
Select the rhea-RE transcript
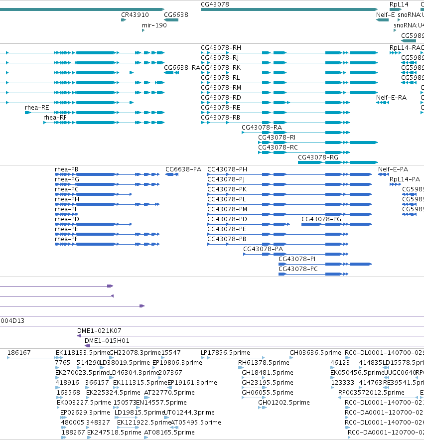coord(95,113)
